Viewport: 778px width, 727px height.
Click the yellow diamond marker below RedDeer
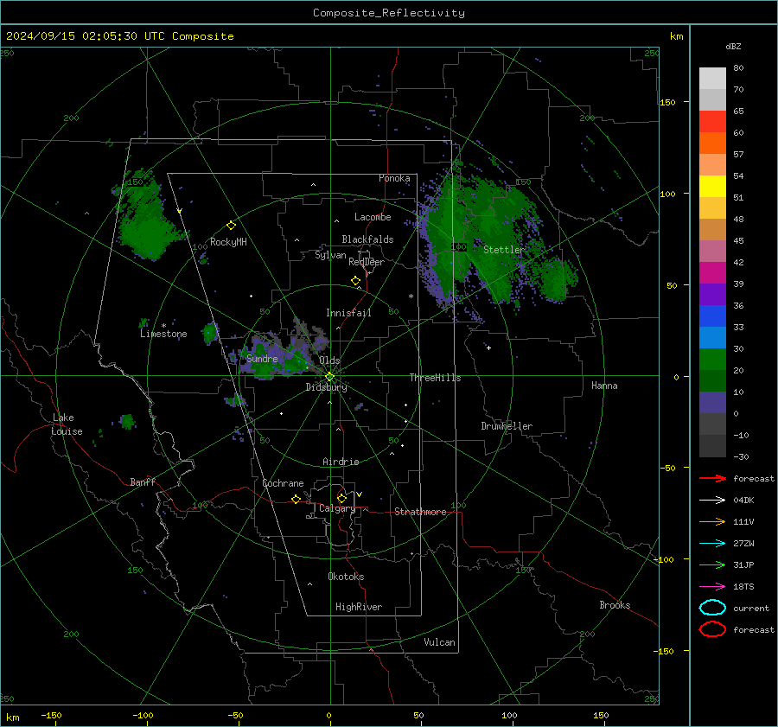click(356, 281)
